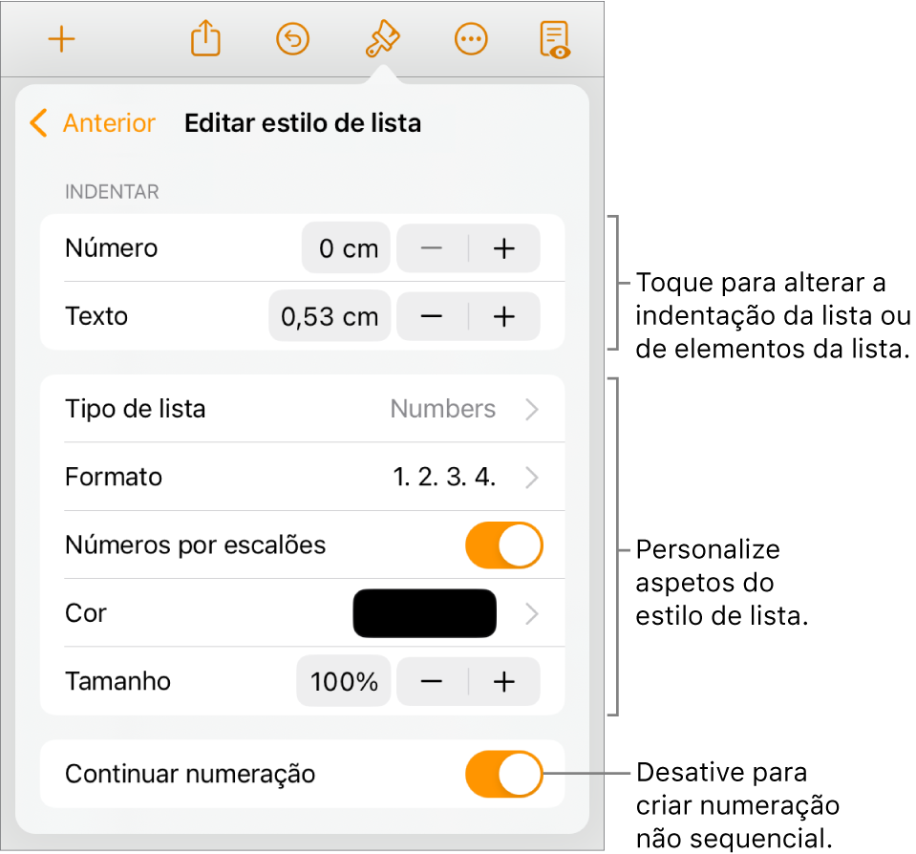Open the Share options

pyautogui.click(x=205, y=38)
